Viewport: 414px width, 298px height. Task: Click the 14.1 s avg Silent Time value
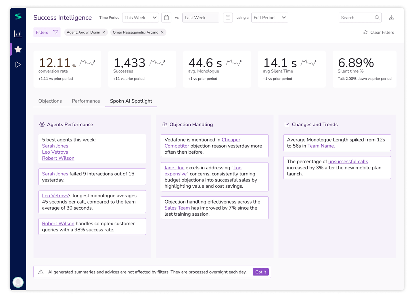coord(280,63)
